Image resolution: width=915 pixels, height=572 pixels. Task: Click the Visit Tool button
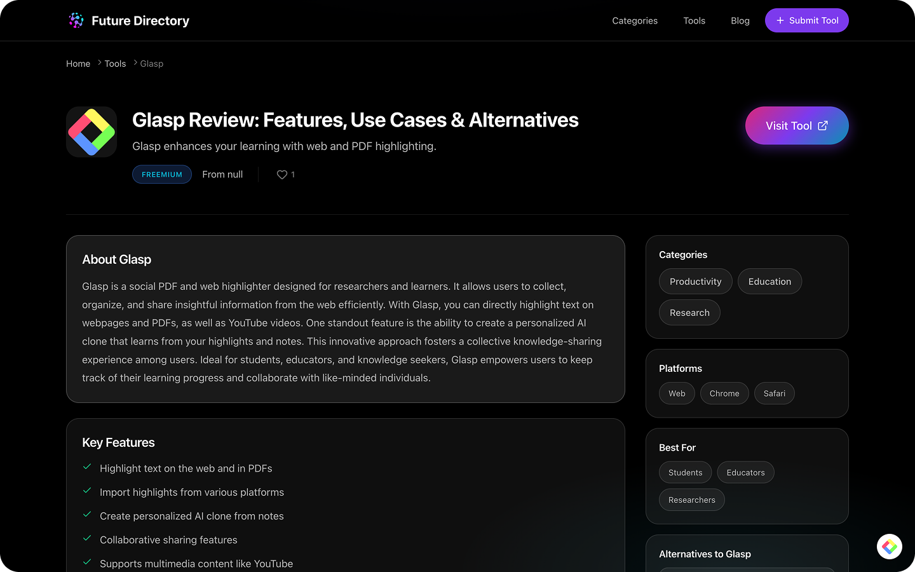click(797, 125)
